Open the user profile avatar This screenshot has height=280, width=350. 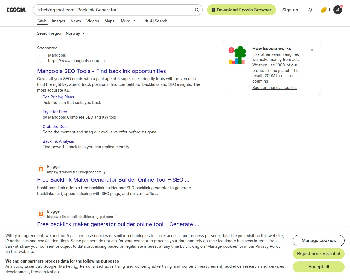(x=338, y=10)
